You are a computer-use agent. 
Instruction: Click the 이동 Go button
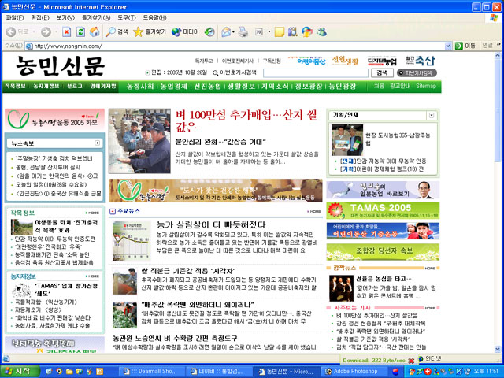point(465,46)
